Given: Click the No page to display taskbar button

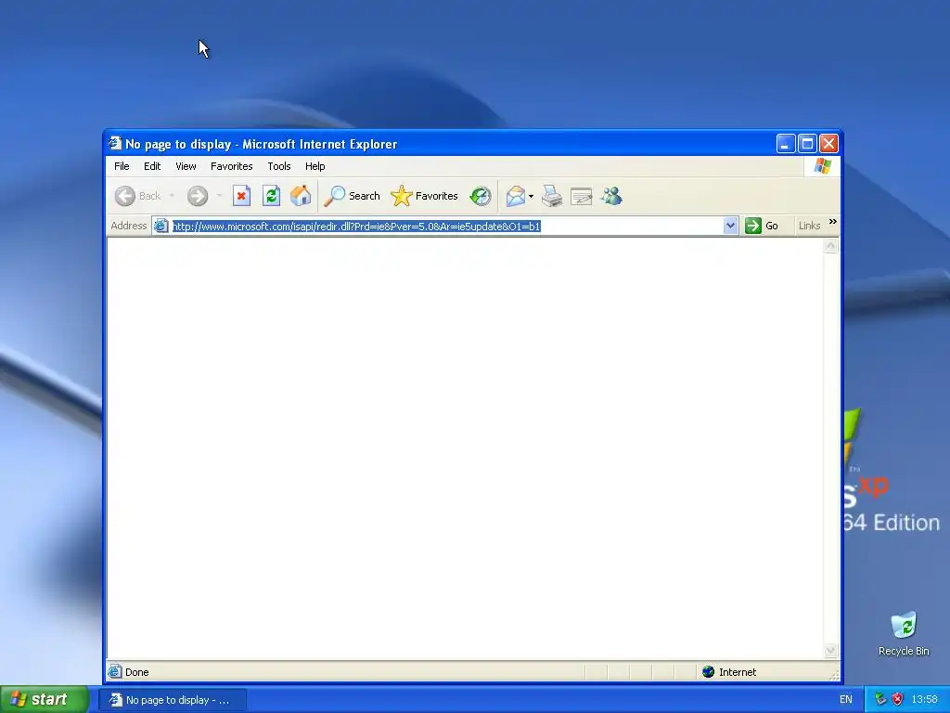Looking at the screenshot, I should (173, 700).
